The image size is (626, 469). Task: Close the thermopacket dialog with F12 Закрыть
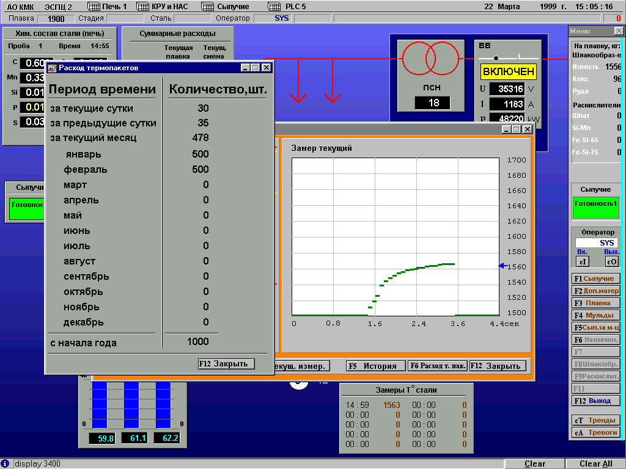(x=226, y=364)
